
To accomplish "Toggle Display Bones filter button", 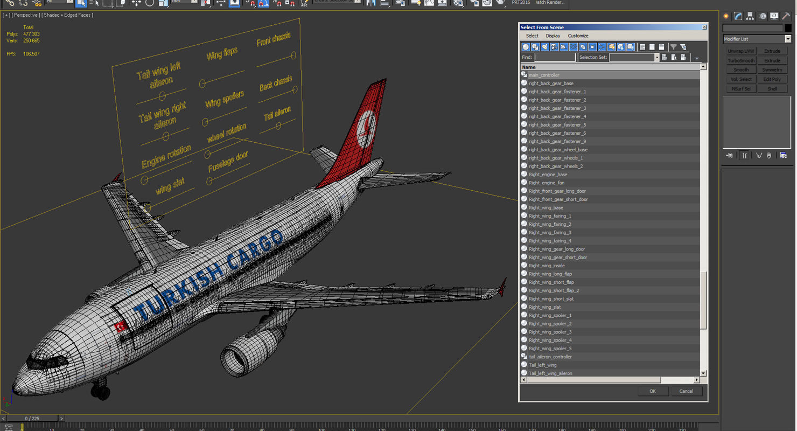I will click(x=602, y=47).
